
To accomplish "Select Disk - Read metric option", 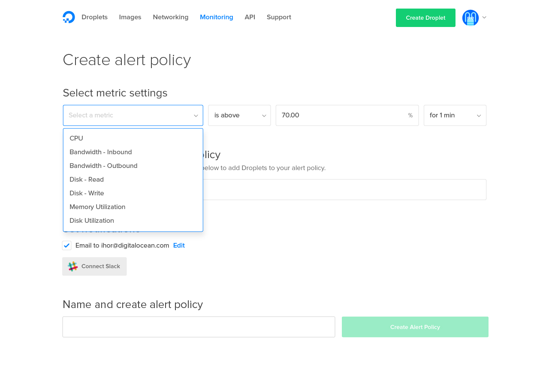I will coord(87,180).
